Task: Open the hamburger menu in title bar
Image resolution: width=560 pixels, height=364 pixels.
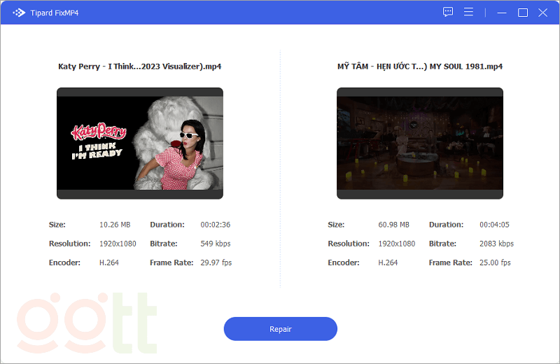Action: coord(468,12)
